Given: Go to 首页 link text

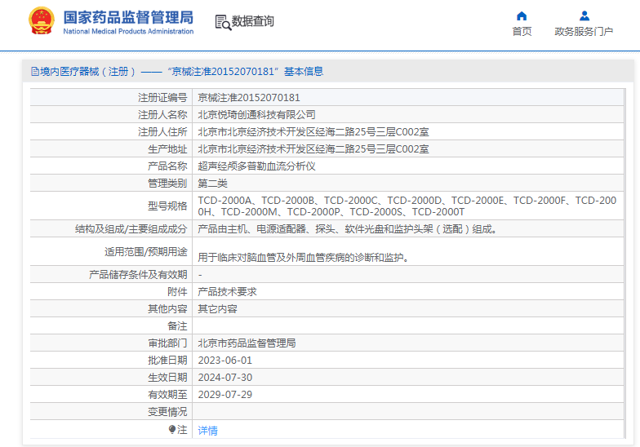Looking at the screenshot, I should pyautogui.click(x=522, y=31).
